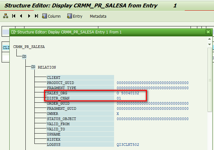The width and height of the screenshot is (214, 150).
Task: Click the SALES_ORG value O 50040102
Action: [x=128, y=93]
